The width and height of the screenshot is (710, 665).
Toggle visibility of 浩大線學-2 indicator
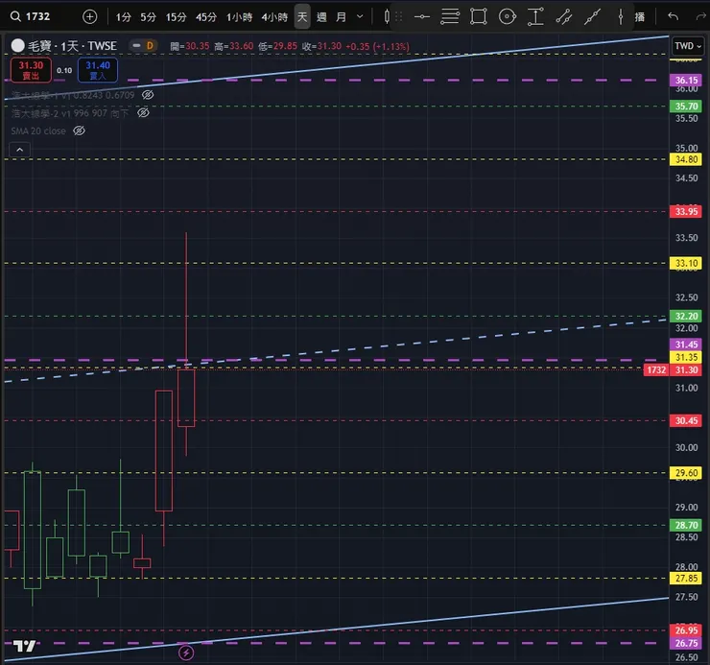[x=143, y=113]
